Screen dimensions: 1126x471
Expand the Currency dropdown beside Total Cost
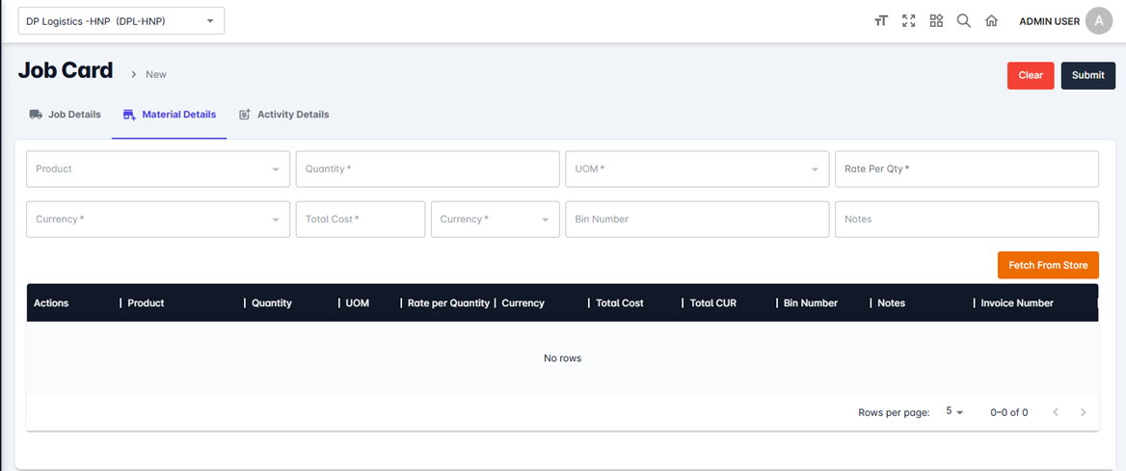point(495,219)
